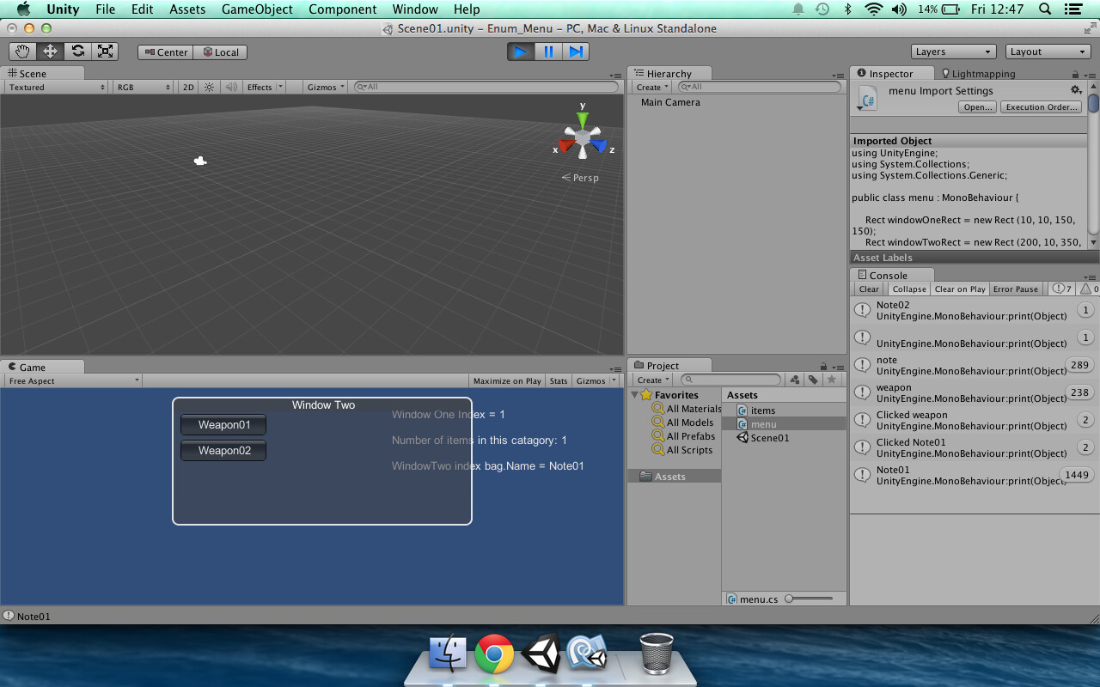Click the Play button
The width and height of the screenshot is (1100, 687).
[521, 52]
